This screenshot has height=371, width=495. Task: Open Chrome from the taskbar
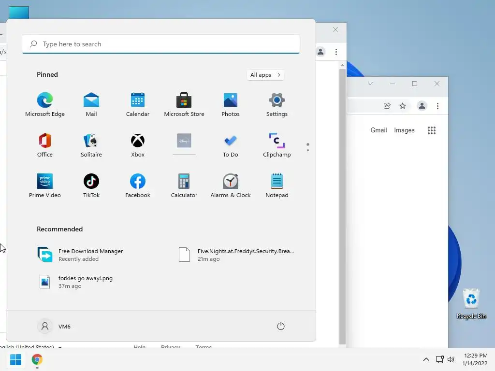tap(37, 359)
